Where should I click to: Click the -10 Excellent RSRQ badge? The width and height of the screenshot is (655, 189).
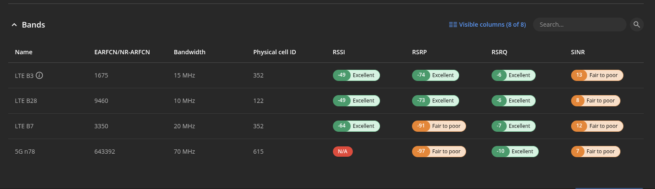coord(515,152)
